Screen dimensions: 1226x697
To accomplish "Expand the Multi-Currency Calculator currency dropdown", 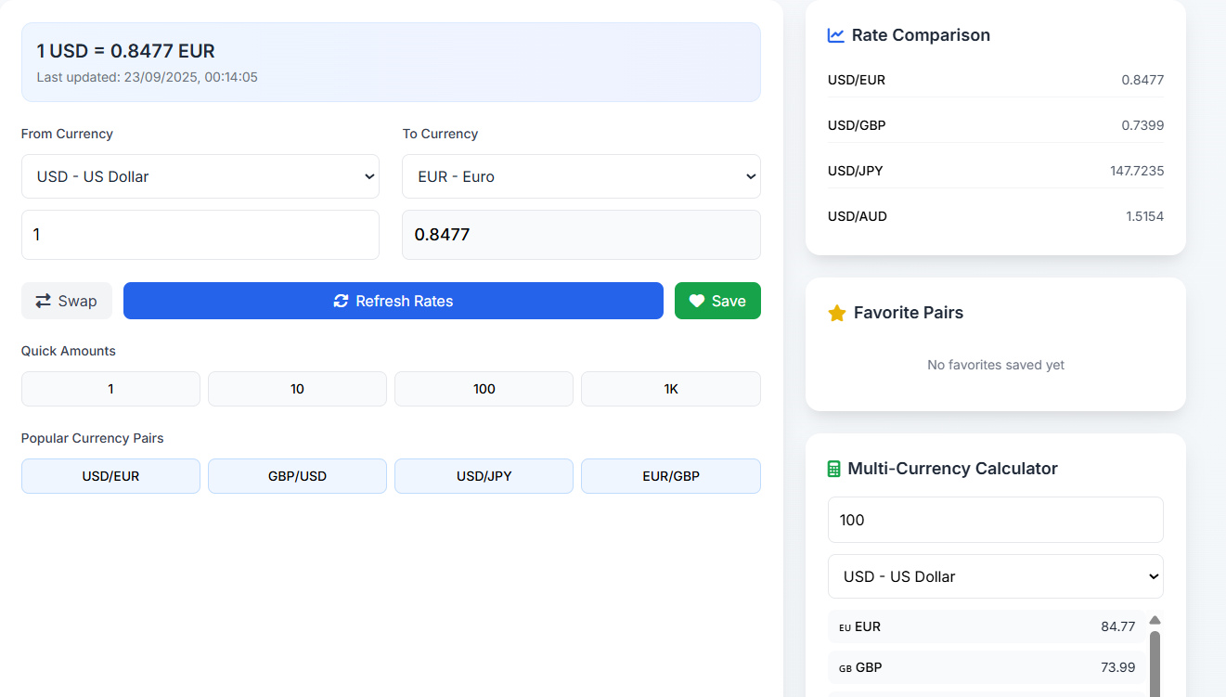I will pos(995,576).
